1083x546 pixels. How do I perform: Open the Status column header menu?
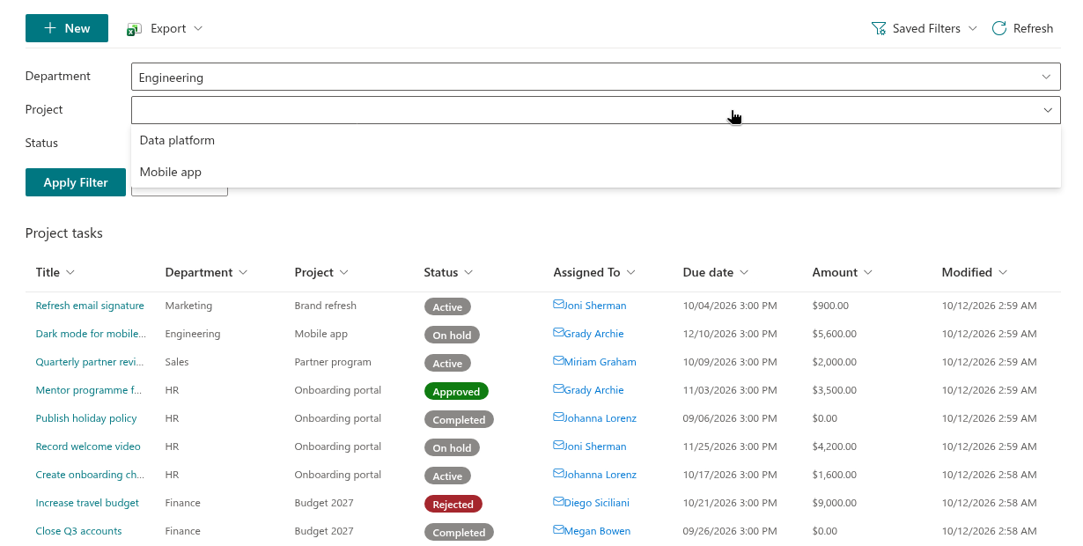coord(468,272)
